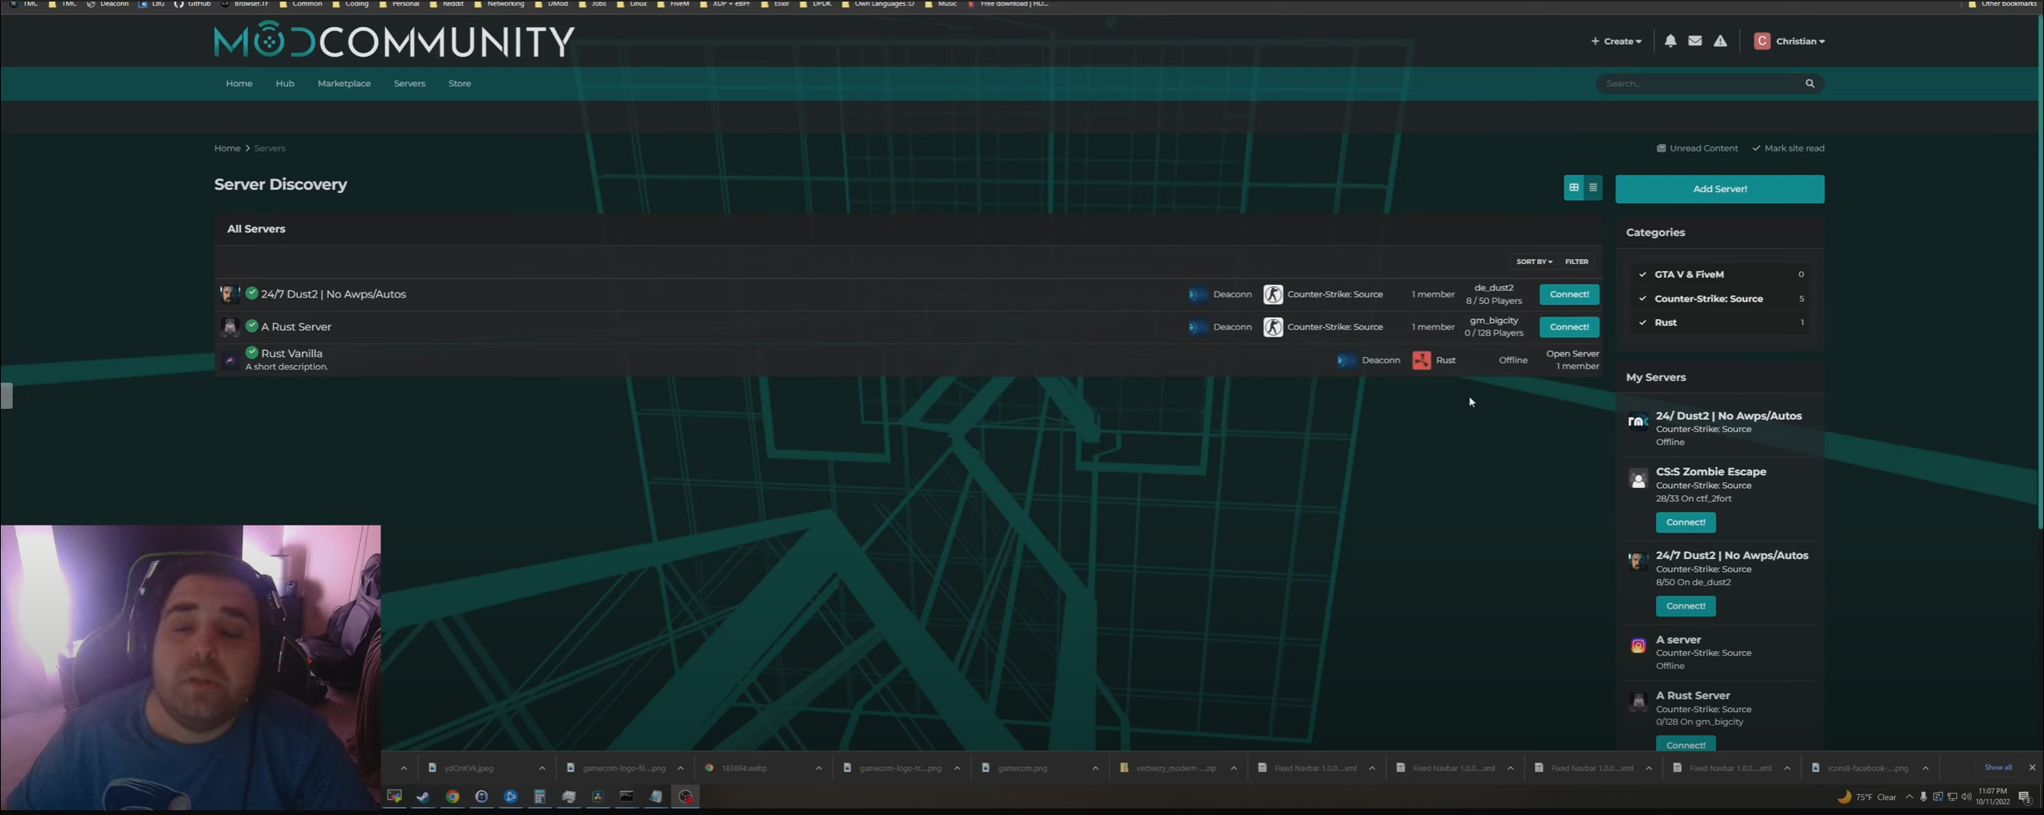Click the ModCommunity logo

[393, 40]
